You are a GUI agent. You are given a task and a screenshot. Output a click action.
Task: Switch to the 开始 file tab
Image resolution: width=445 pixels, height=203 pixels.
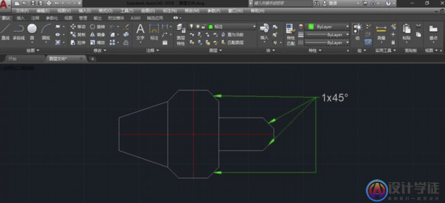pyautogui.click(x=13, y=59)
